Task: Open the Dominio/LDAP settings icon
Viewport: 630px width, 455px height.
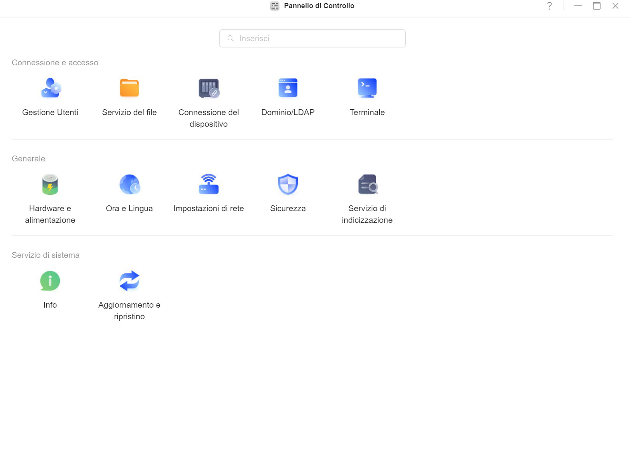Action: click(x=288, y=88)
